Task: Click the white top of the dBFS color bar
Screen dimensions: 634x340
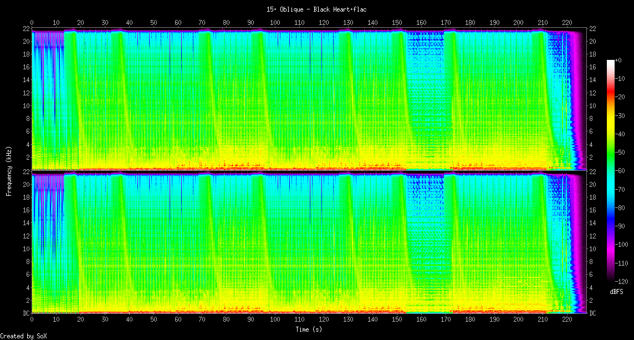Action: pyautogui.click(x=611, y=62)
